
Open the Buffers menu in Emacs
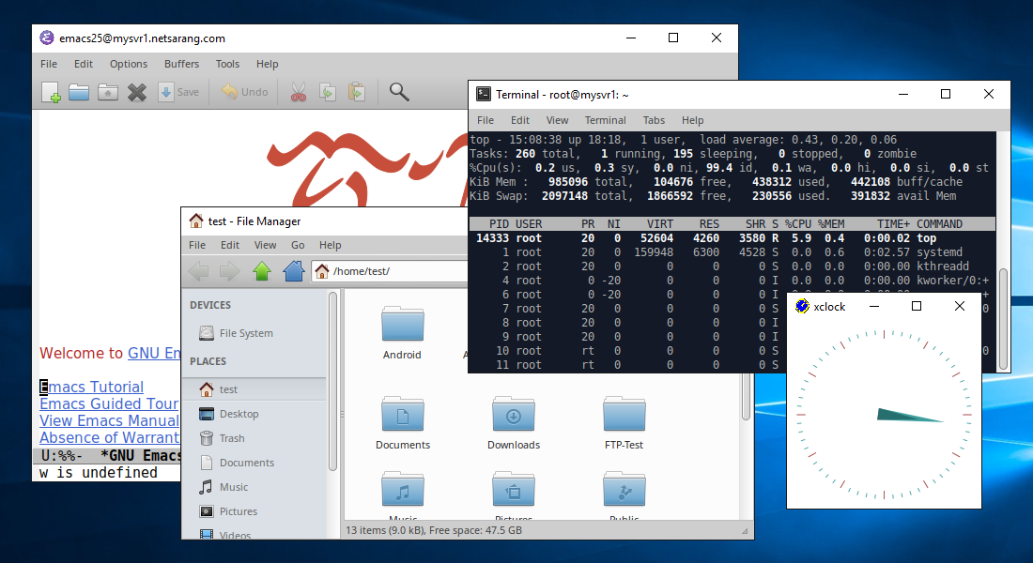181,64
